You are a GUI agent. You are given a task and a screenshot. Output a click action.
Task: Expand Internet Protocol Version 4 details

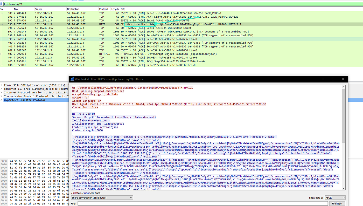[2, 92]
